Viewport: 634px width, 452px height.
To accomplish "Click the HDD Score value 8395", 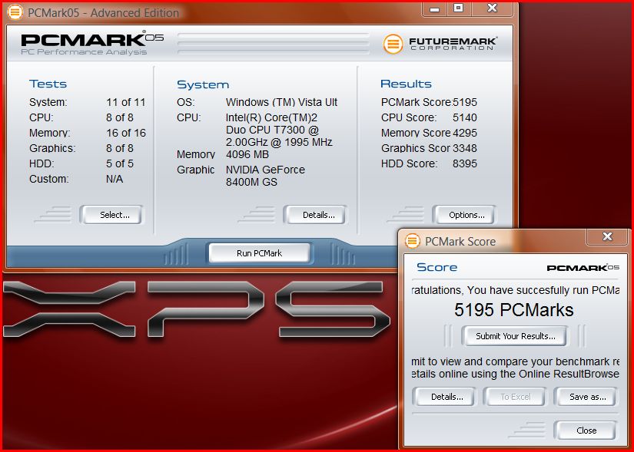I will tap(465, 163).
